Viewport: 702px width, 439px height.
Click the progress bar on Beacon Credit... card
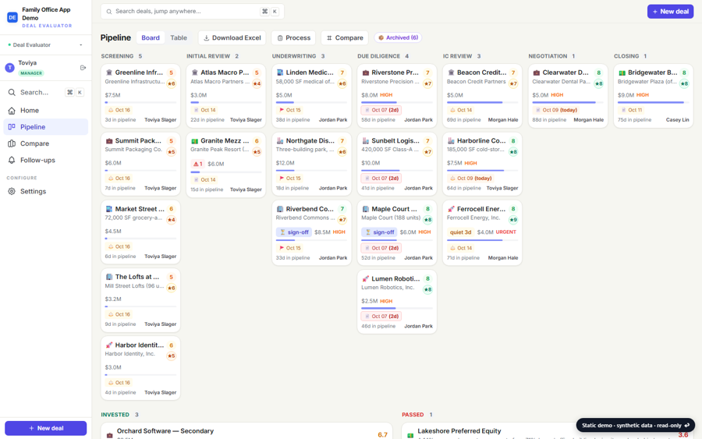pyautogui.click(x=482, y=102)
